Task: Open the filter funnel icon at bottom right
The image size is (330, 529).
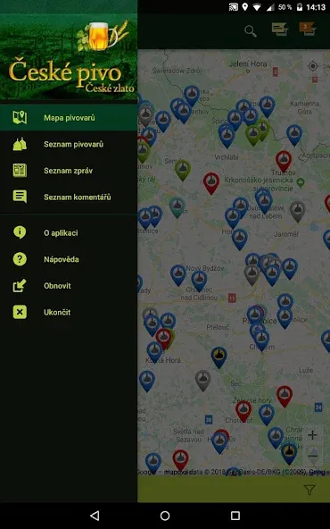Action: tap(309, 490)
